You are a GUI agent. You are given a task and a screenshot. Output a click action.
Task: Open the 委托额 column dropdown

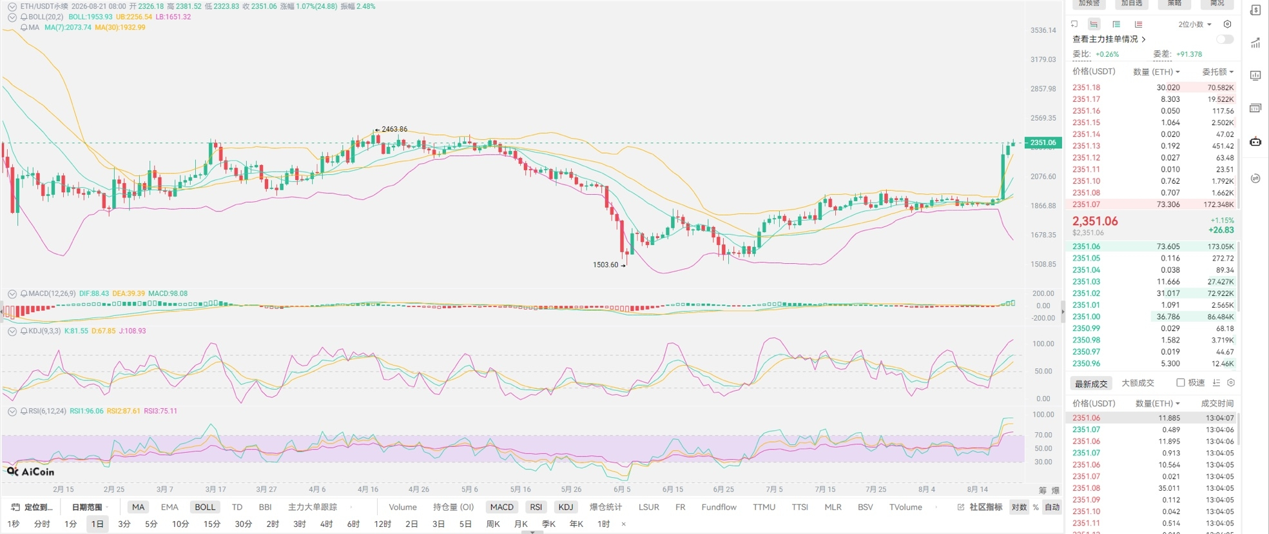click(1217, 72)
